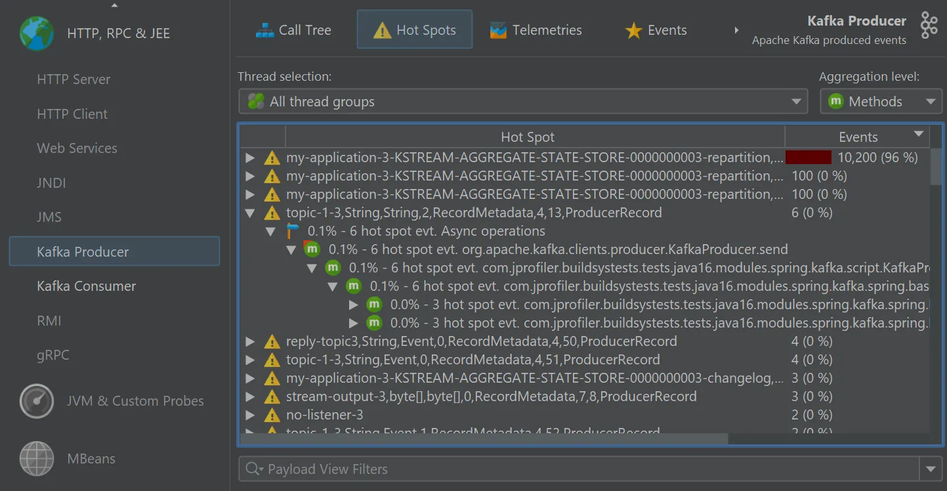947x491 pixels.
Task: Click the green Methods aggregation icon
Action: point(835,102)
